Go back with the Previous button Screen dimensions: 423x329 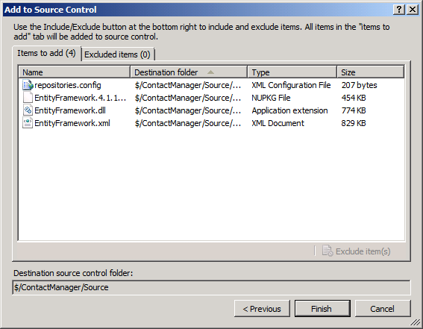pyautogui.click(x=262, y=309)
